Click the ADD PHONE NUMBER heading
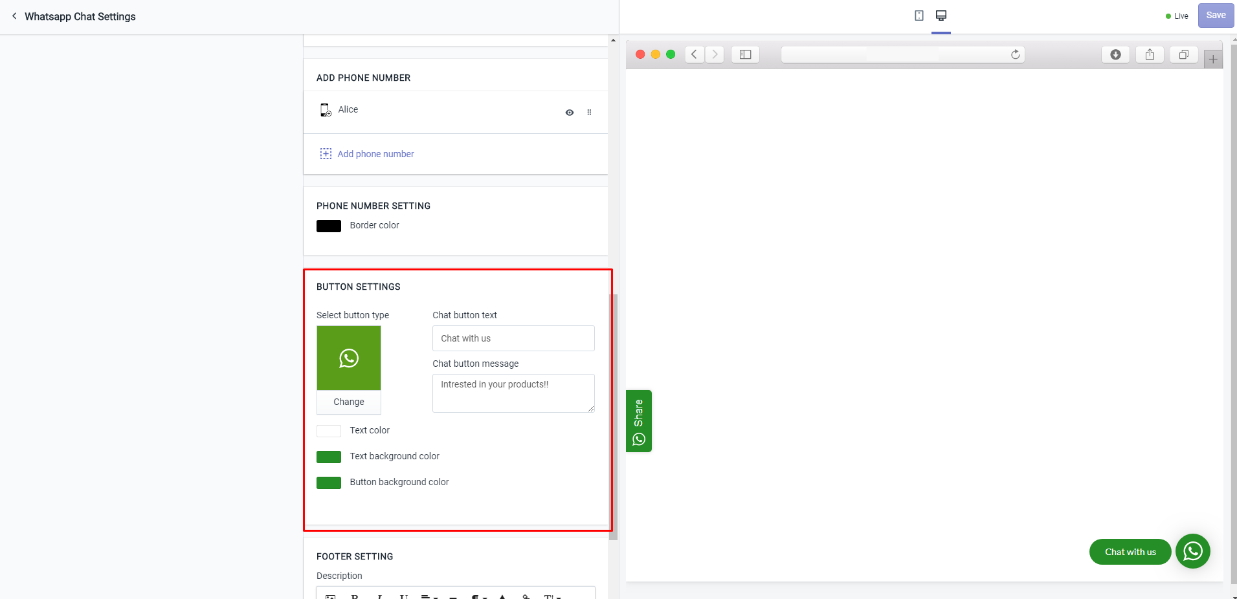Screen dimensions: 1237x599 [x=363, y=78]
